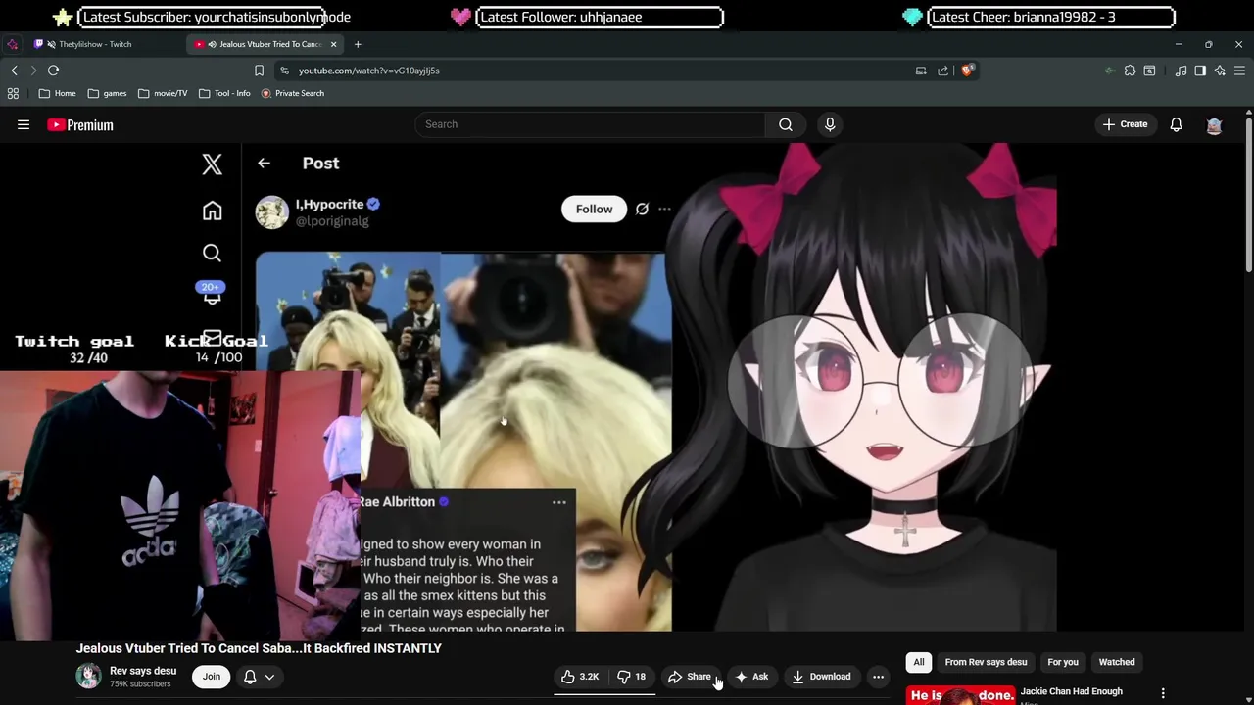
Task: Open the movie/TV bookmarks folder
Action: (x=163, y=93)
